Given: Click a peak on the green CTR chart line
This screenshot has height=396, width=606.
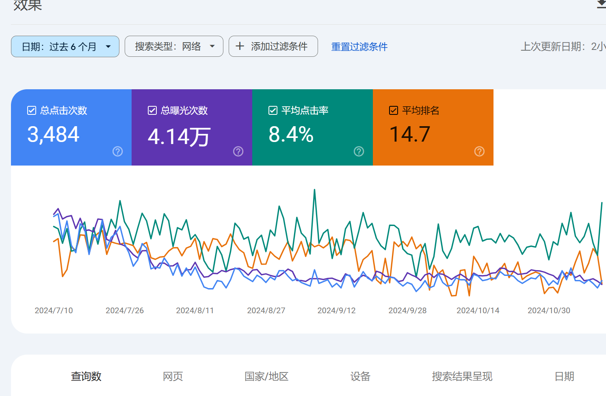Looking at the screenshot, I should 315,190.
